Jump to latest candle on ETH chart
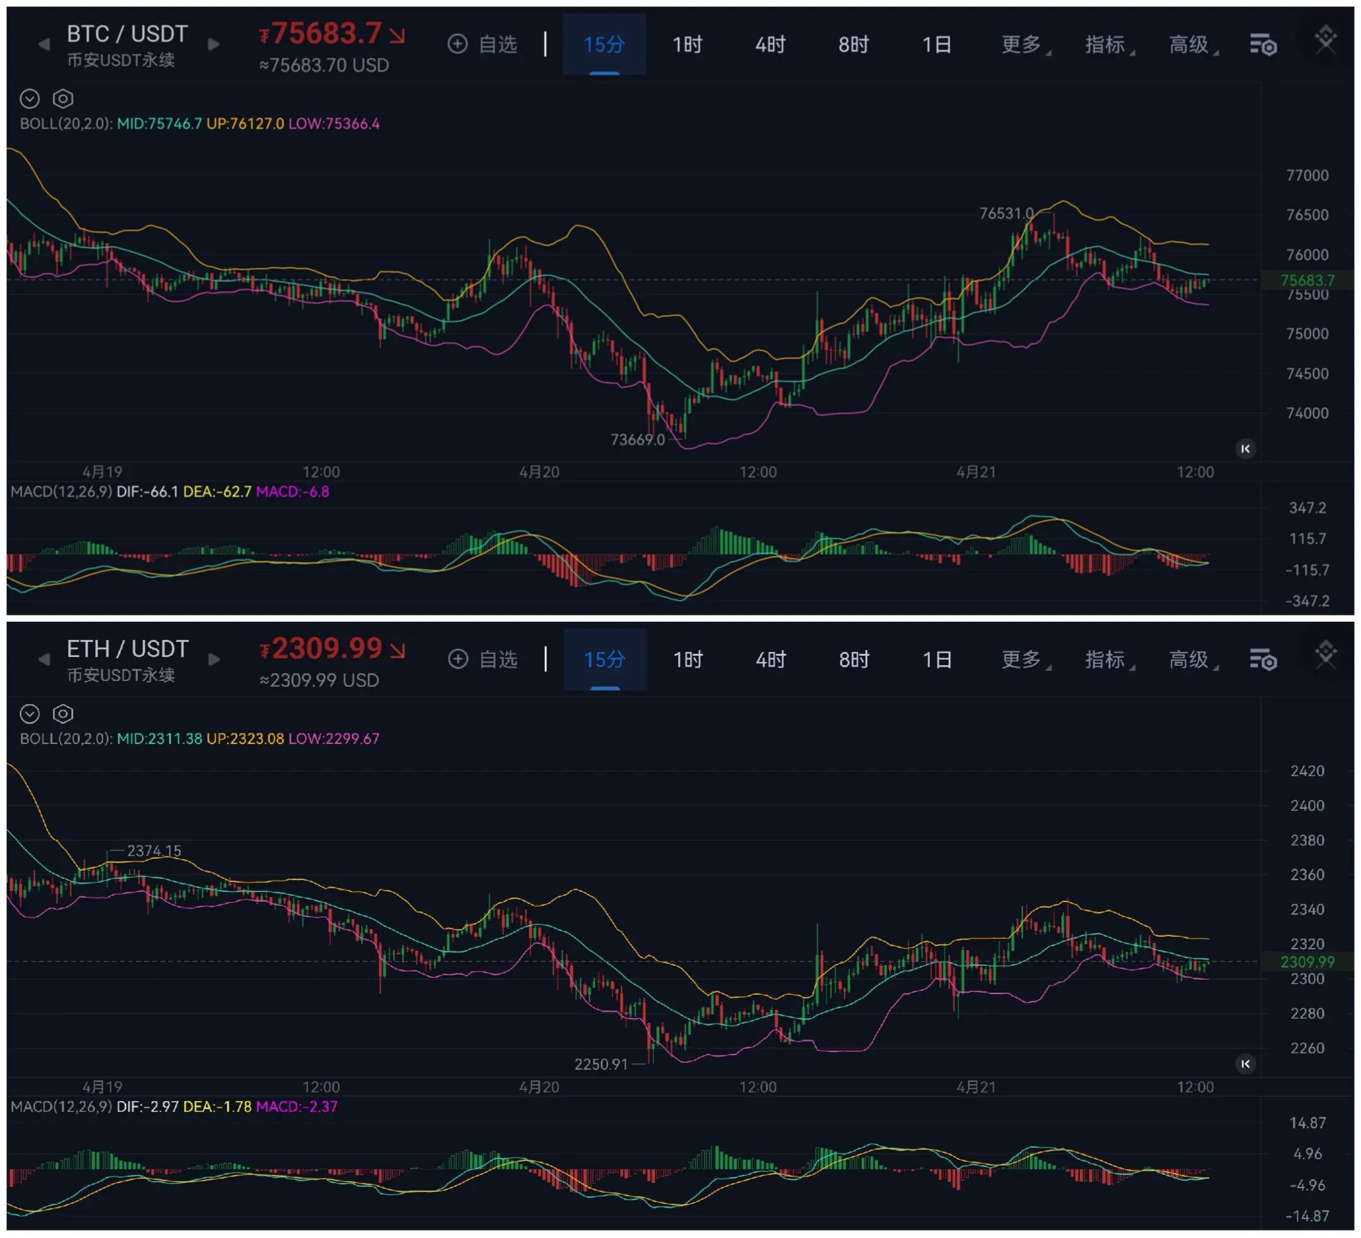The image size is (1361, 1238). click(x=1246, y=1064)
